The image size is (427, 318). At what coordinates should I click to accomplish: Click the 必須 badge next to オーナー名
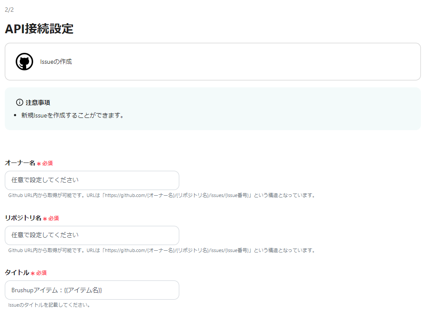[48, 163]
